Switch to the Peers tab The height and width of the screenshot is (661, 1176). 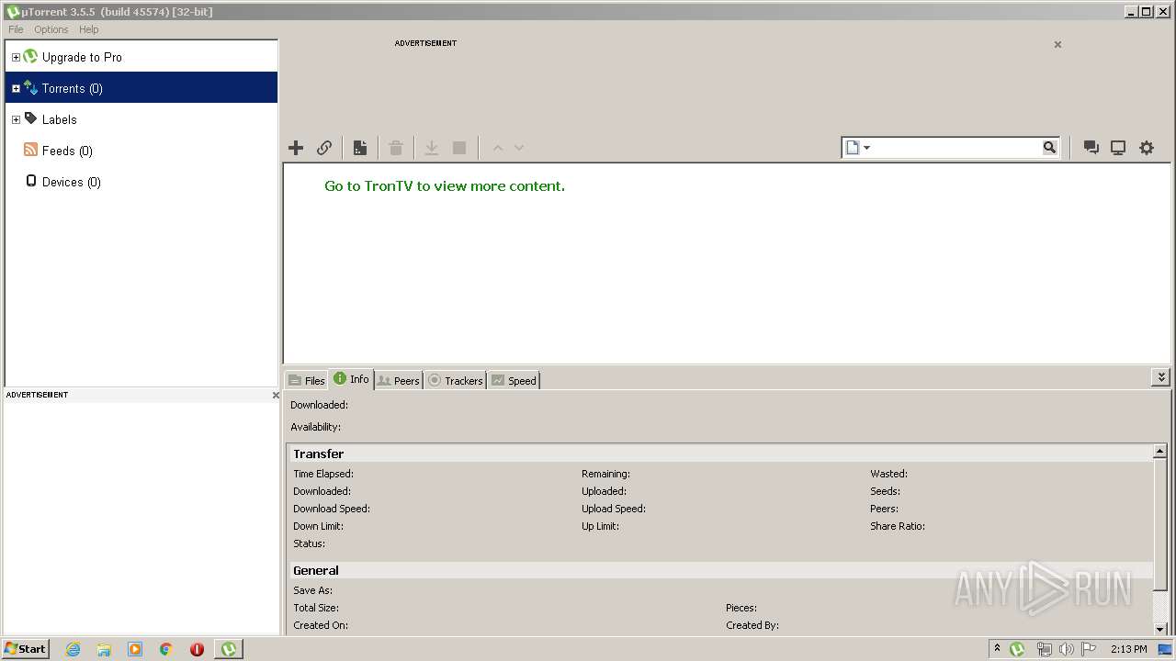pyautogui.click(x=399, y=380)
